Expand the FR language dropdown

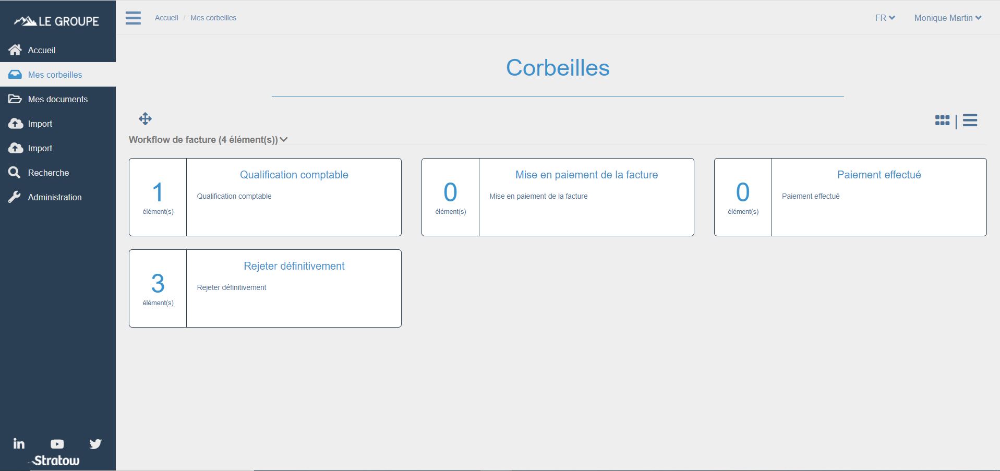884,17
